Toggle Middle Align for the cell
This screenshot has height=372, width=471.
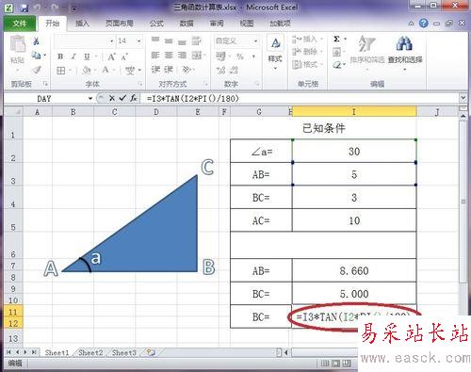coord(169,40)
